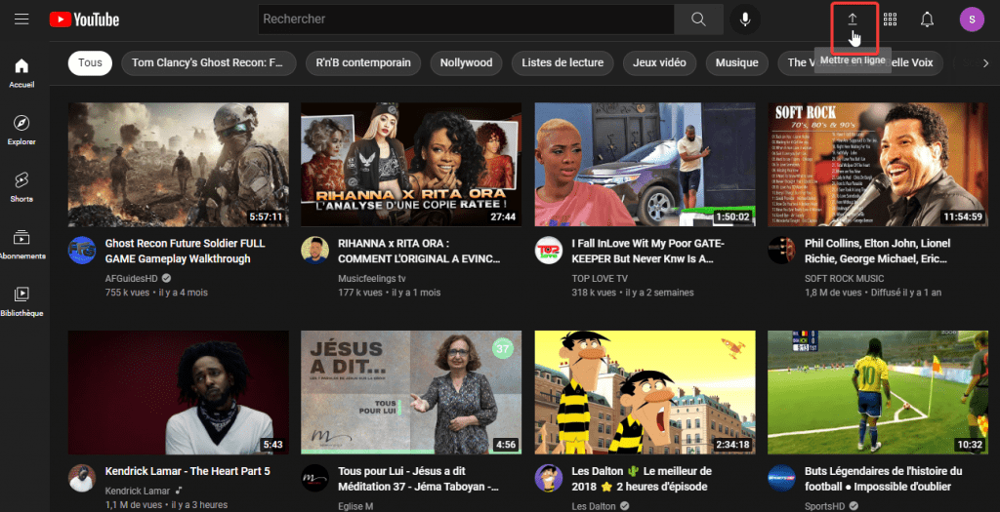
Task: Click Musicfeelings tv channel name
Action: [372, 278]
